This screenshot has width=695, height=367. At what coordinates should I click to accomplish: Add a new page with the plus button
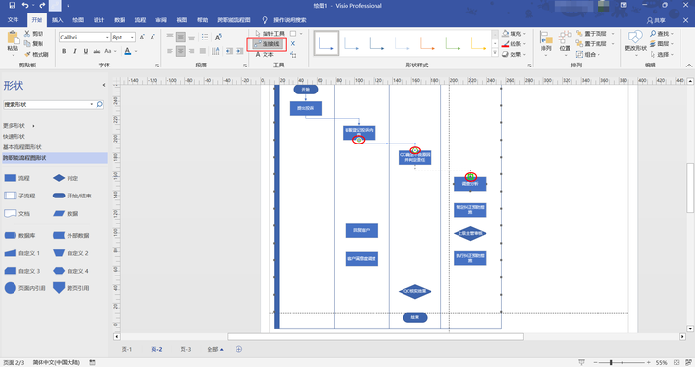(x=239, y=349)
